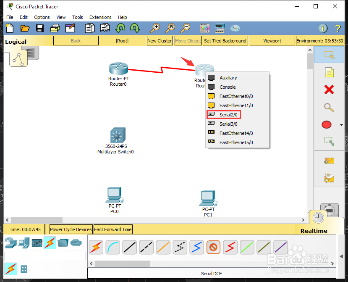Select Serial2/0 from popup menu
This screenshot has width=348, height=282.
click(238, 115)
